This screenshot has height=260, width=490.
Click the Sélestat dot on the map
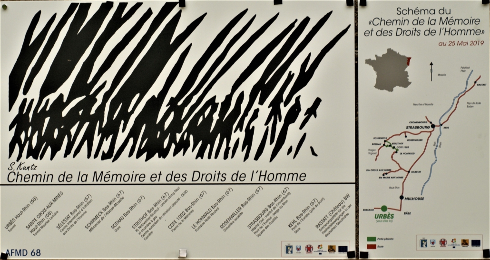[409, 172]
